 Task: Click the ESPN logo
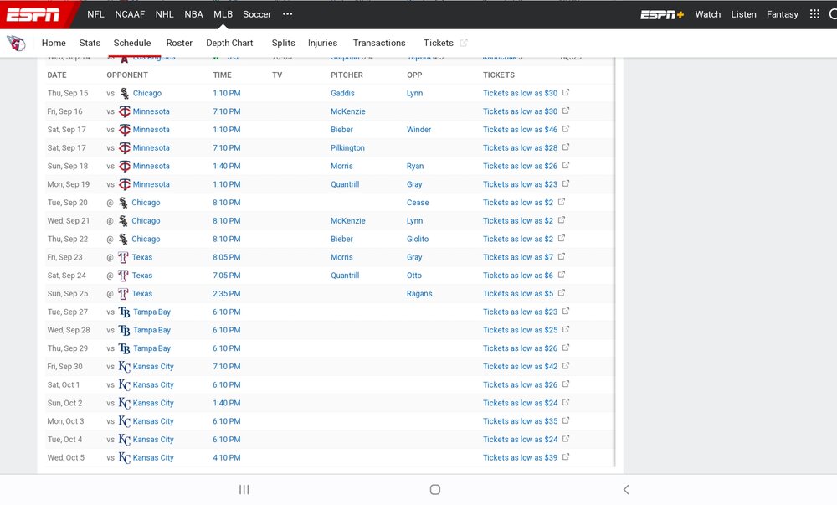[33, 14]
